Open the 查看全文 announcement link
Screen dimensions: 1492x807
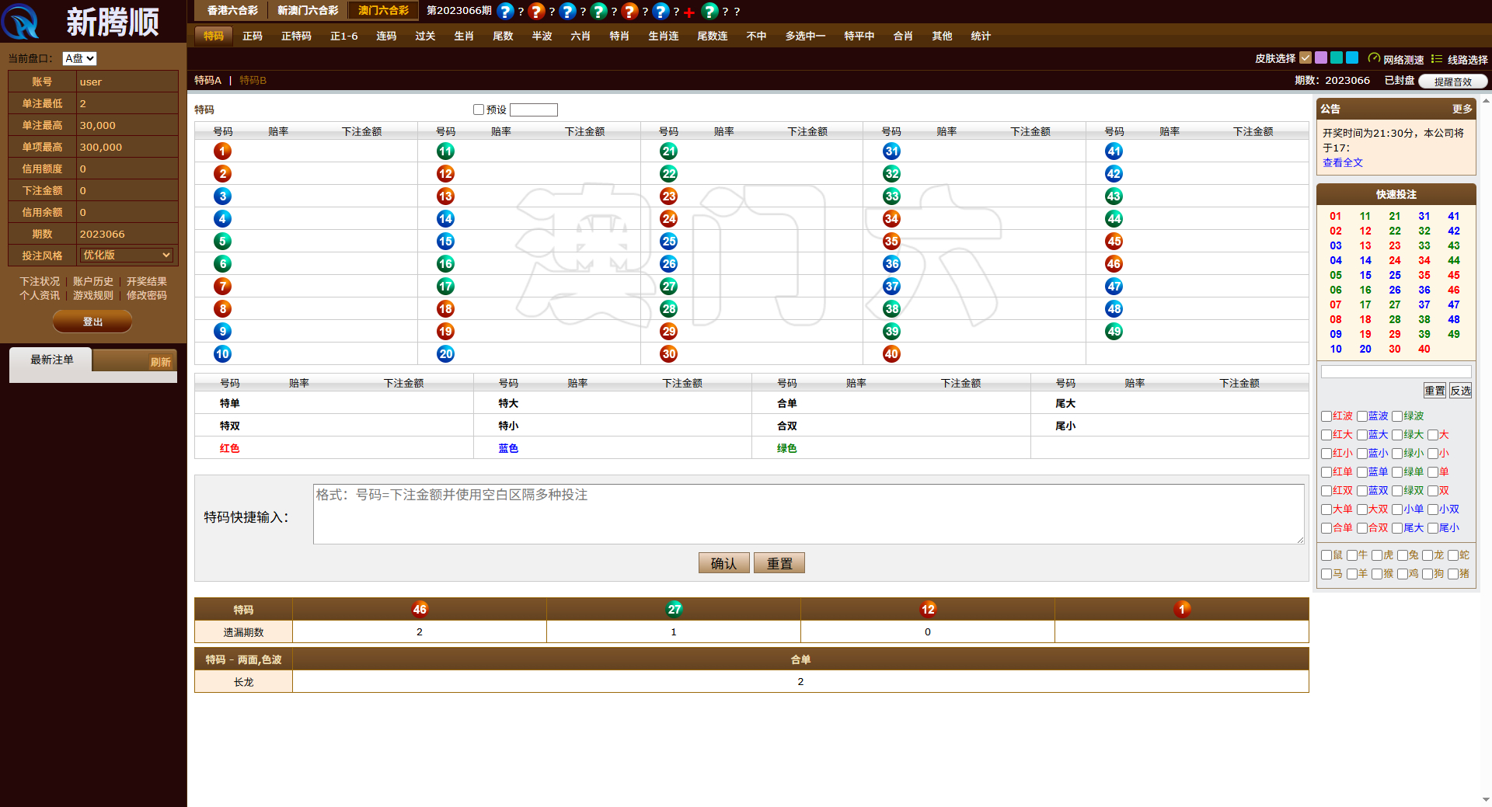(1342, 162)
